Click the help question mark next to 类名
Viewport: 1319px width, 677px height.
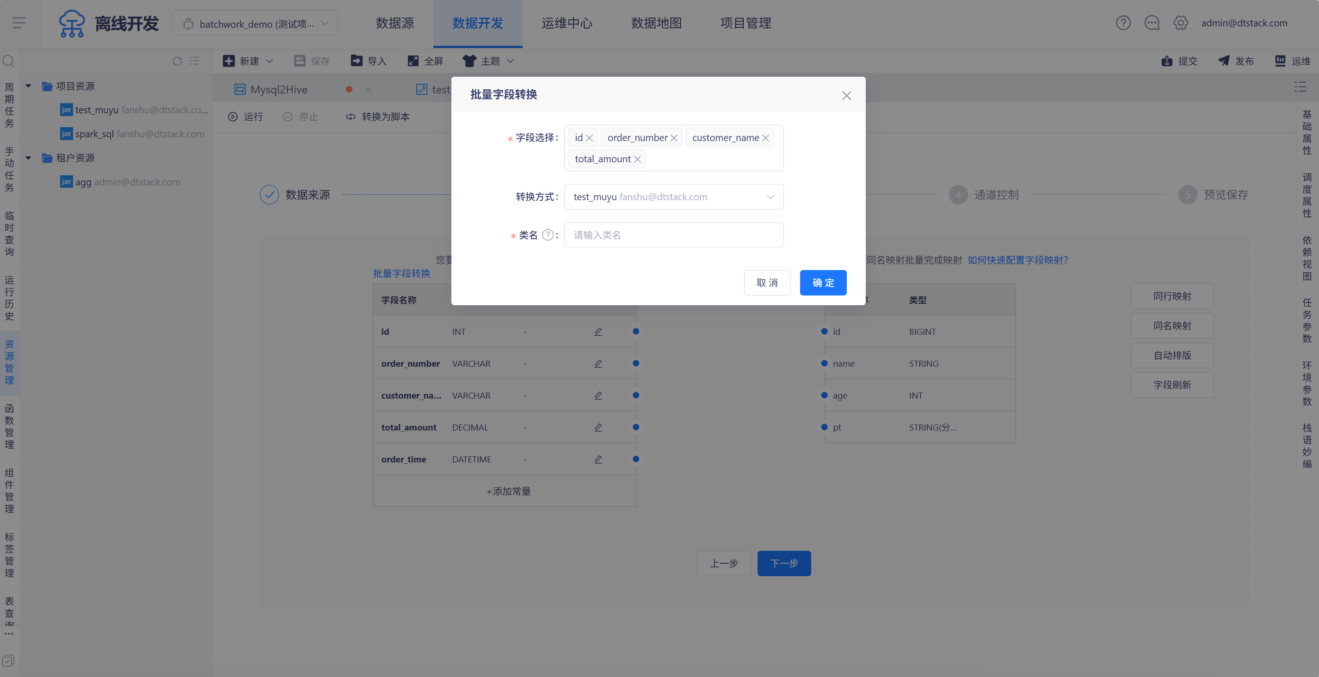click(x=548, y=235)
